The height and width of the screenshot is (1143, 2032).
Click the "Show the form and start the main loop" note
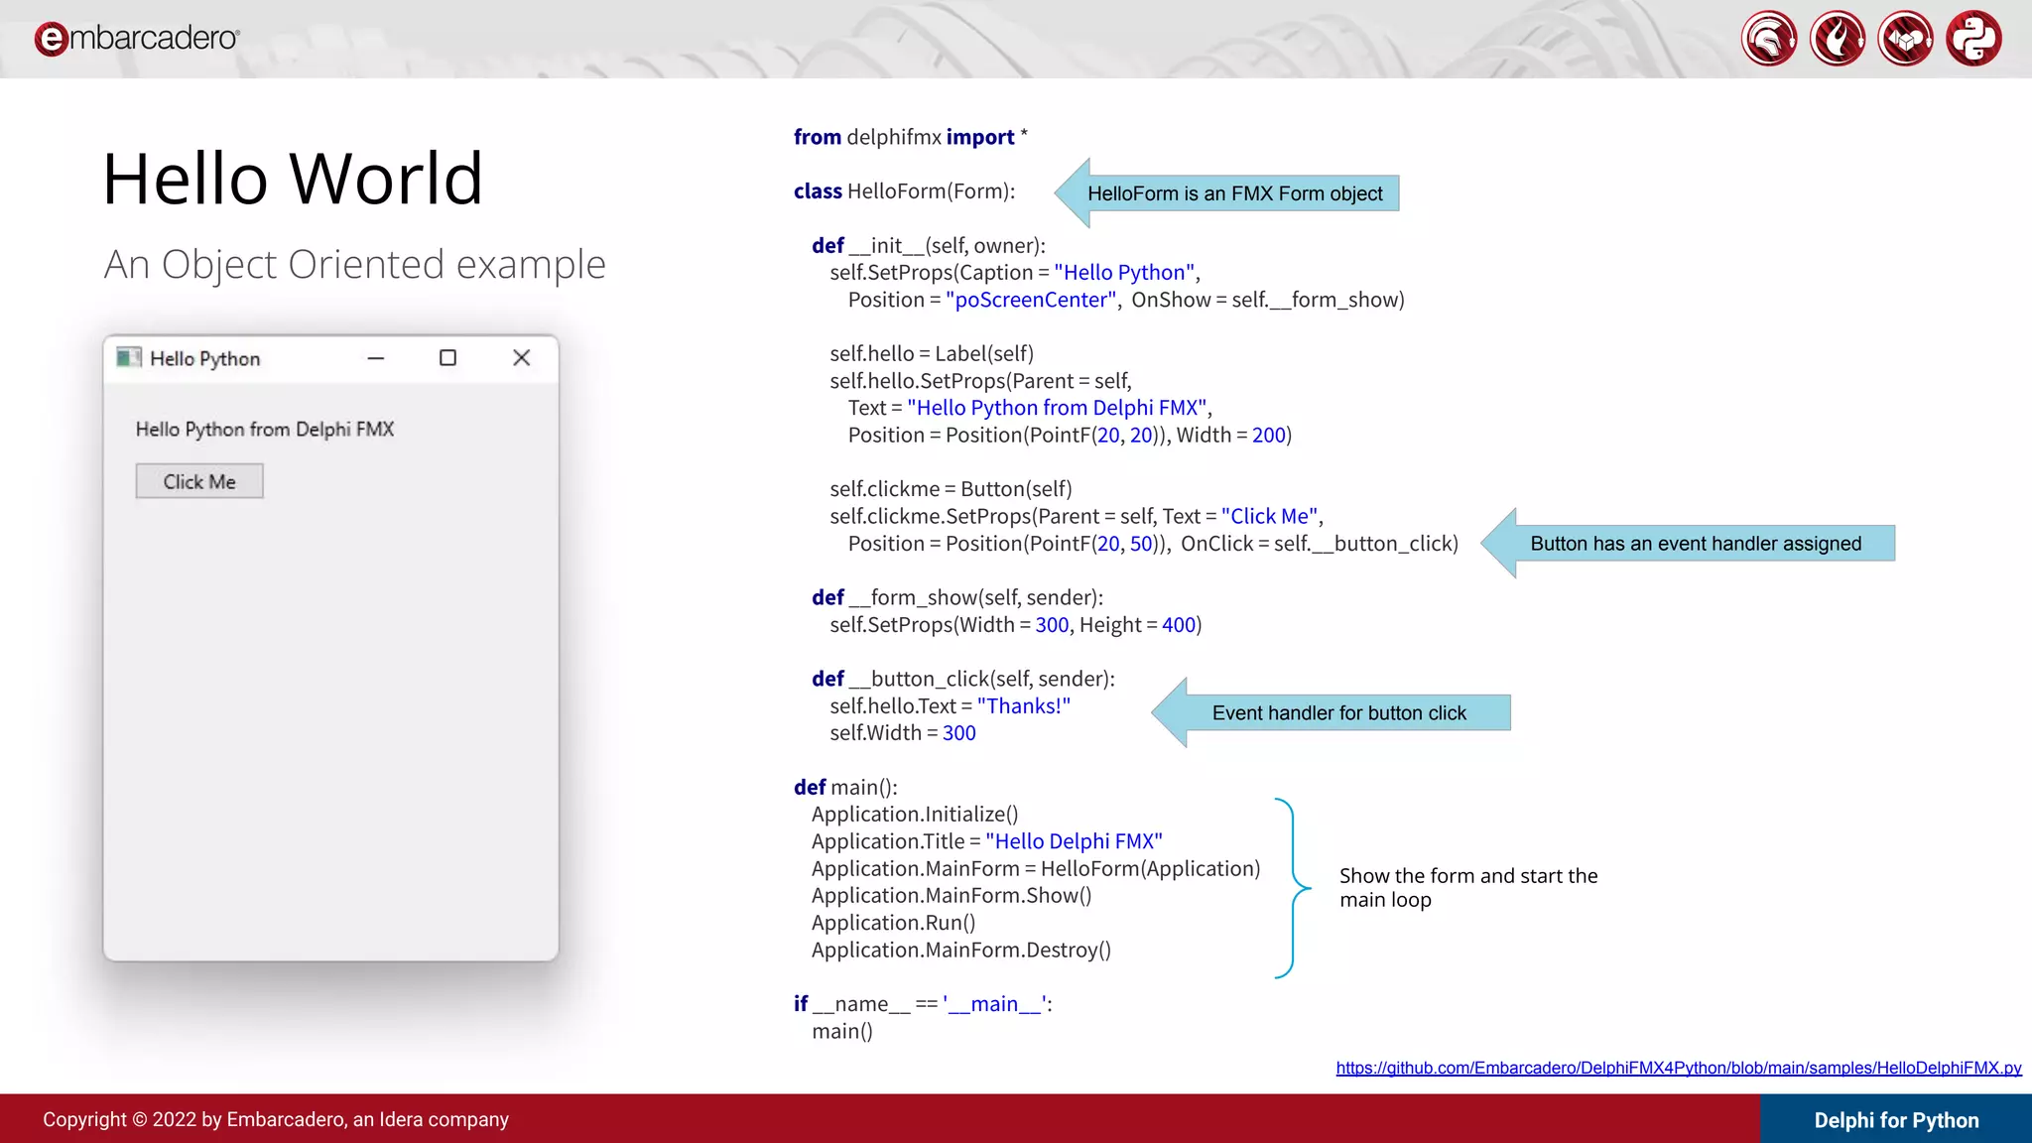(1467, 887)
